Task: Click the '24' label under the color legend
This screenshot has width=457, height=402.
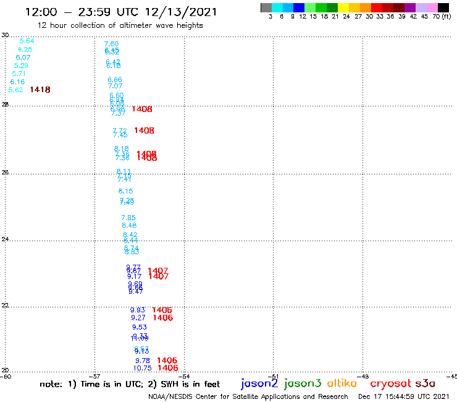Action: point(346,17)
